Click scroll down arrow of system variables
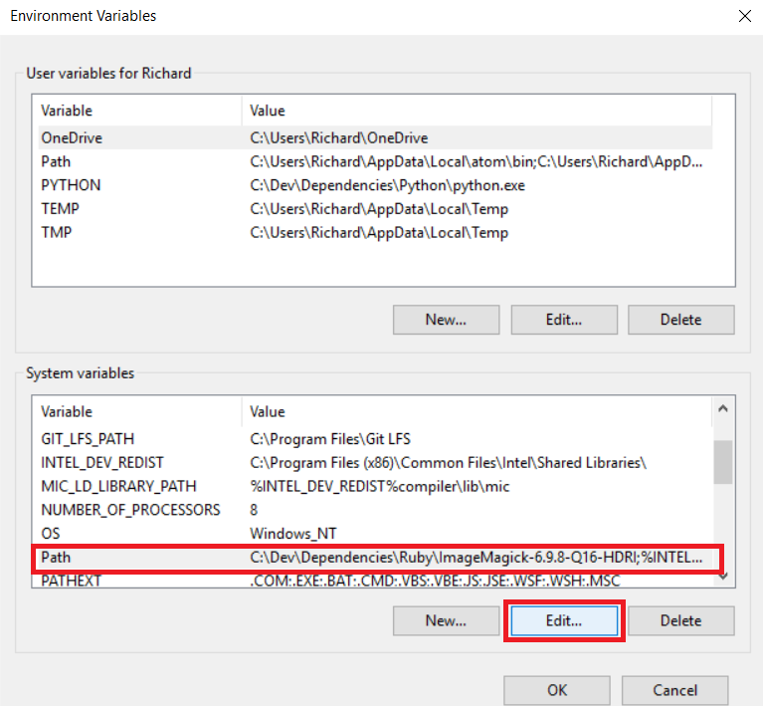 tap(723, 577)
